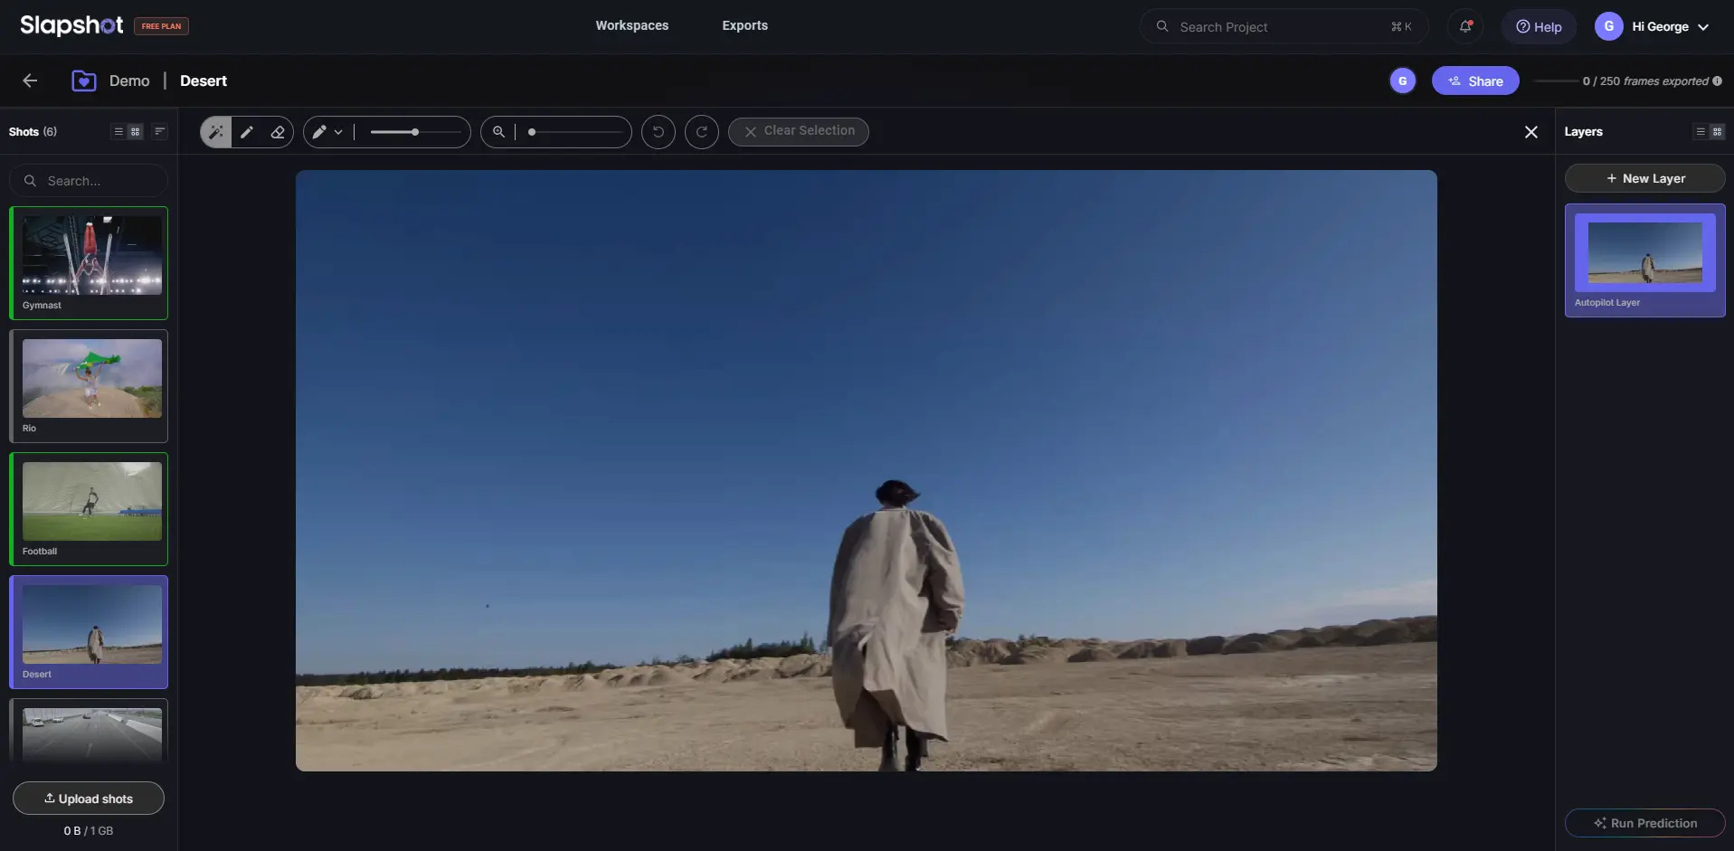Select the magic wand selection tool
Image resolution: width=1734 pixels, height=851 pixels.
[215, 132]
